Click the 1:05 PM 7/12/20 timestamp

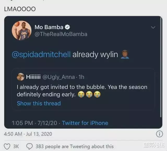(x=34, y=123)
